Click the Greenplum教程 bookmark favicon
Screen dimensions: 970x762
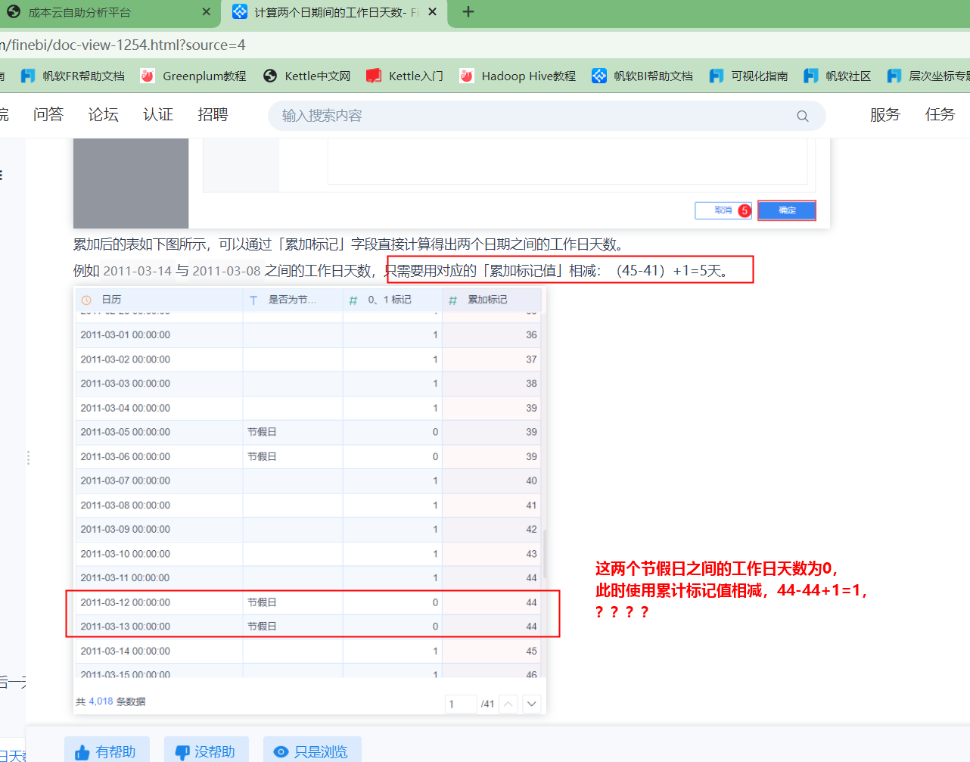pos(148,76)
